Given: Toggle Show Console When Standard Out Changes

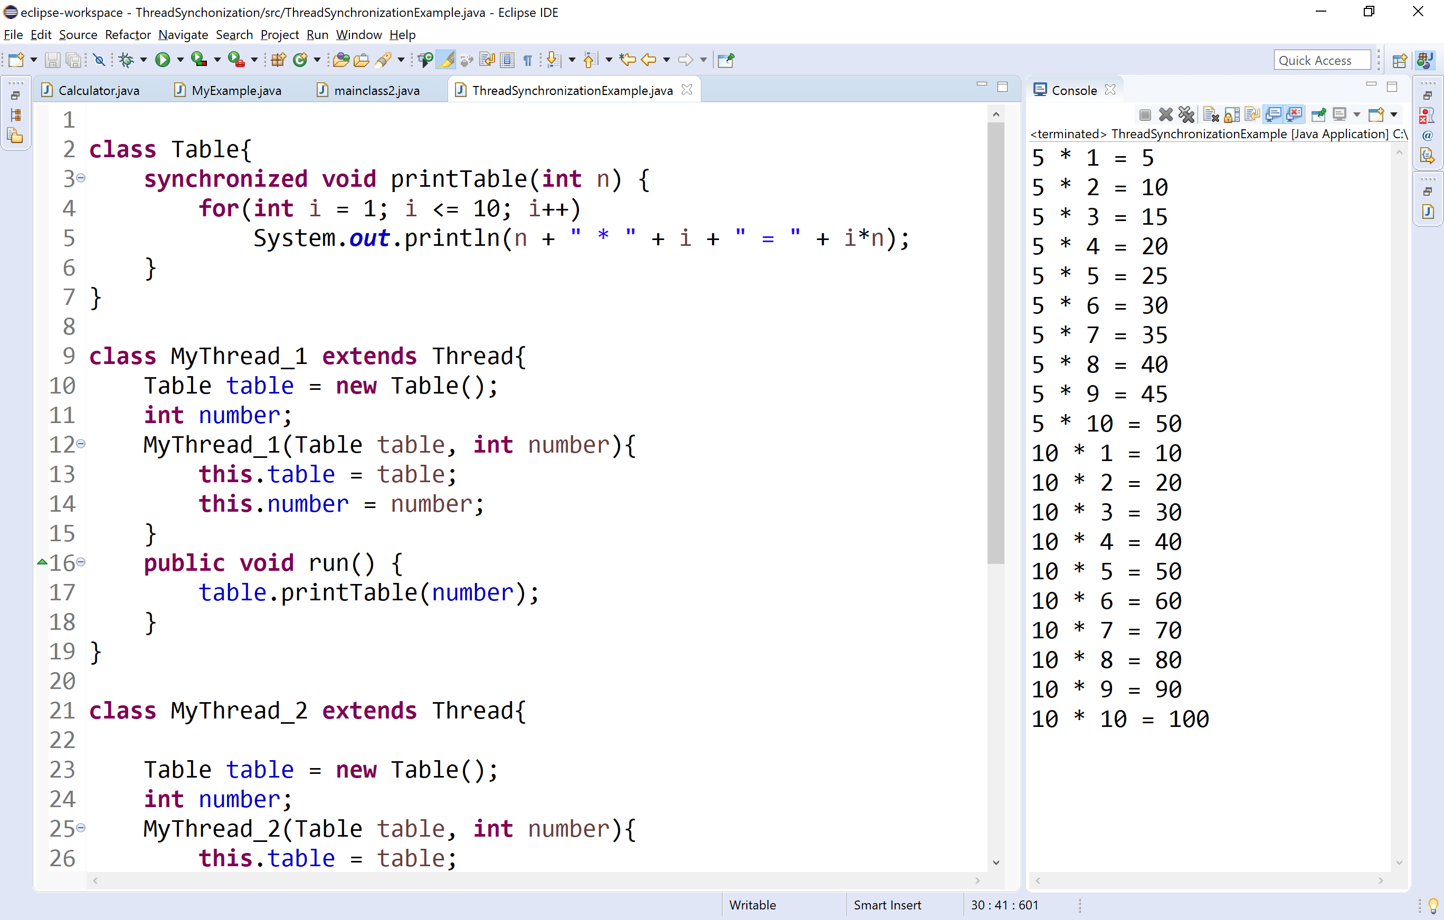Looking at the screenshot, I should pos(1273,114).
